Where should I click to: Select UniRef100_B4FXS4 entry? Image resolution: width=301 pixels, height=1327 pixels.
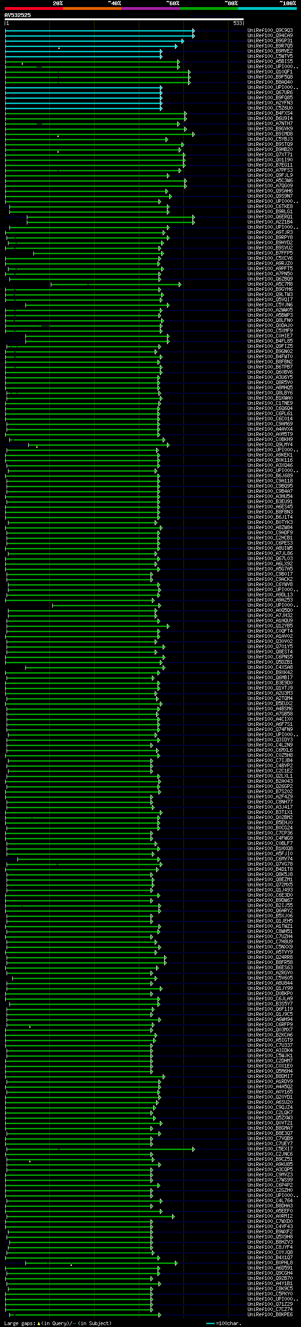pos(270,113)
